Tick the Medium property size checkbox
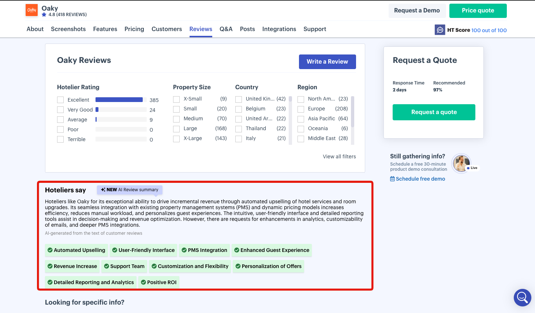 [x=176, y=119]
